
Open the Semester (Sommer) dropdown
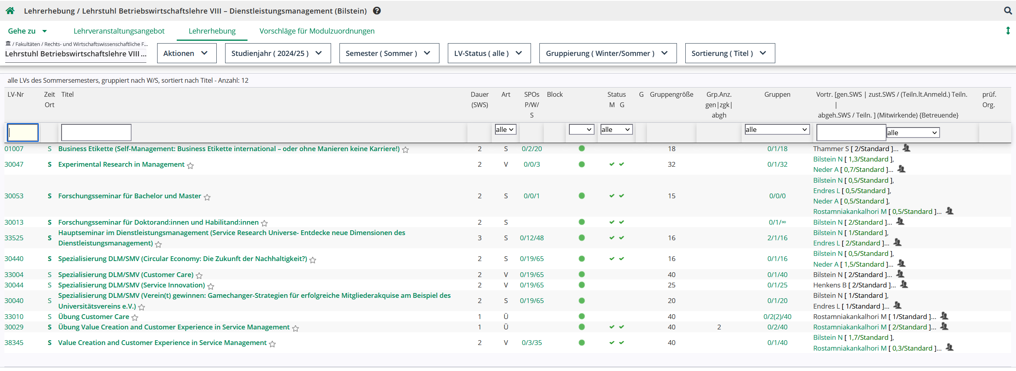[389, 53]
